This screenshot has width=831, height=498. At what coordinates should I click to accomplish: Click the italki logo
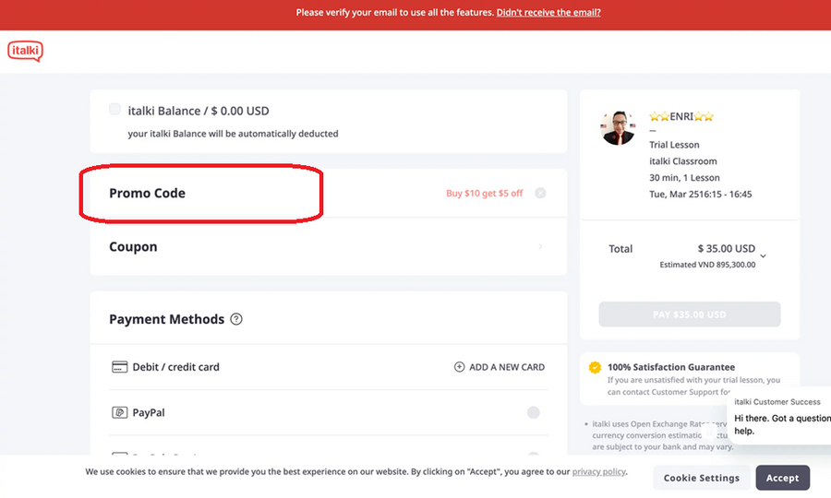click(25, 52)
